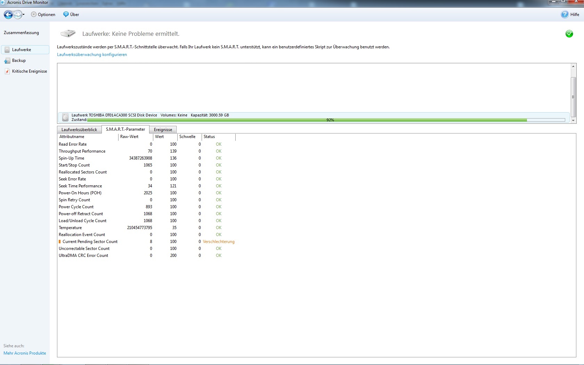
Task: Open Hilfe from the top right
Action: click(570, 15)
